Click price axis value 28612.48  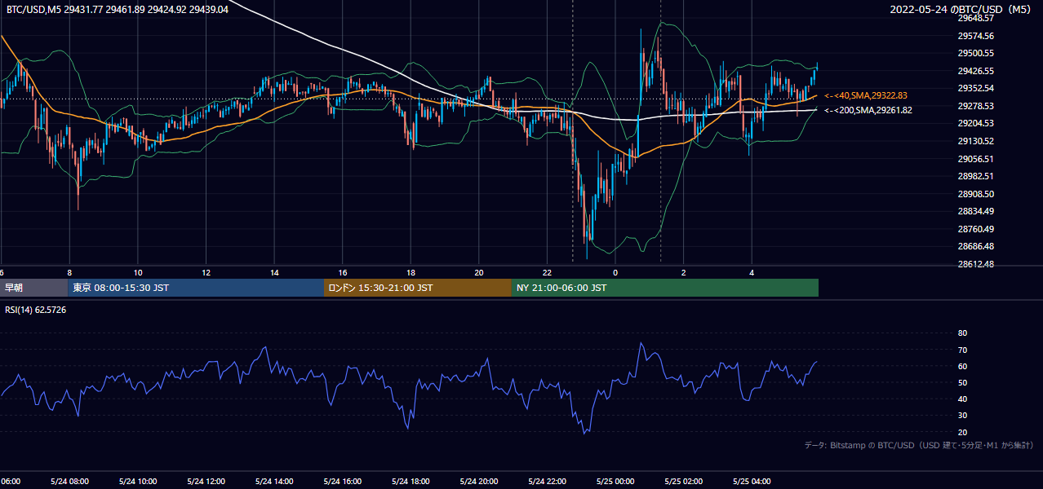coord(975,264)
